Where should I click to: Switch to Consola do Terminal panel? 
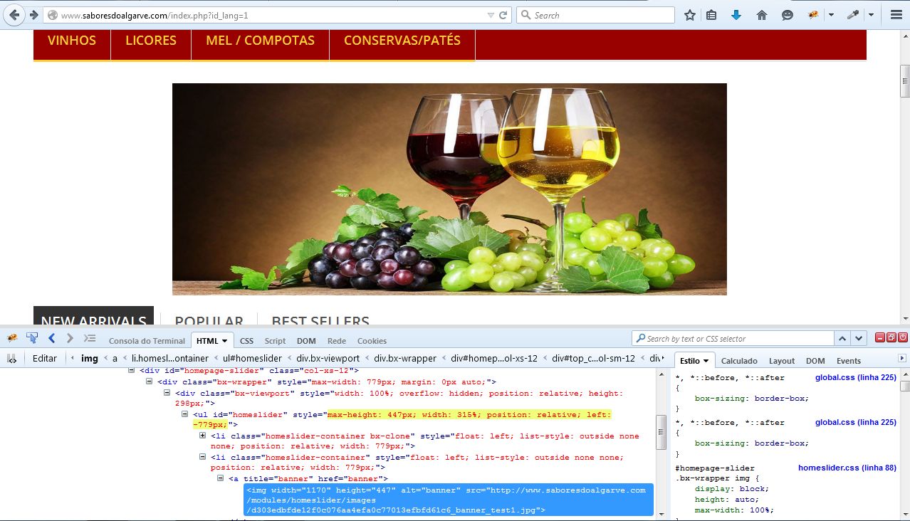pyautogui.click(x=147, y=341)
